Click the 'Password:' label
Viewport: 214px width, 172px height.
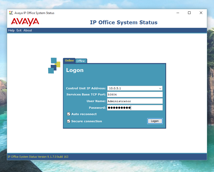(x=97, y=108)
